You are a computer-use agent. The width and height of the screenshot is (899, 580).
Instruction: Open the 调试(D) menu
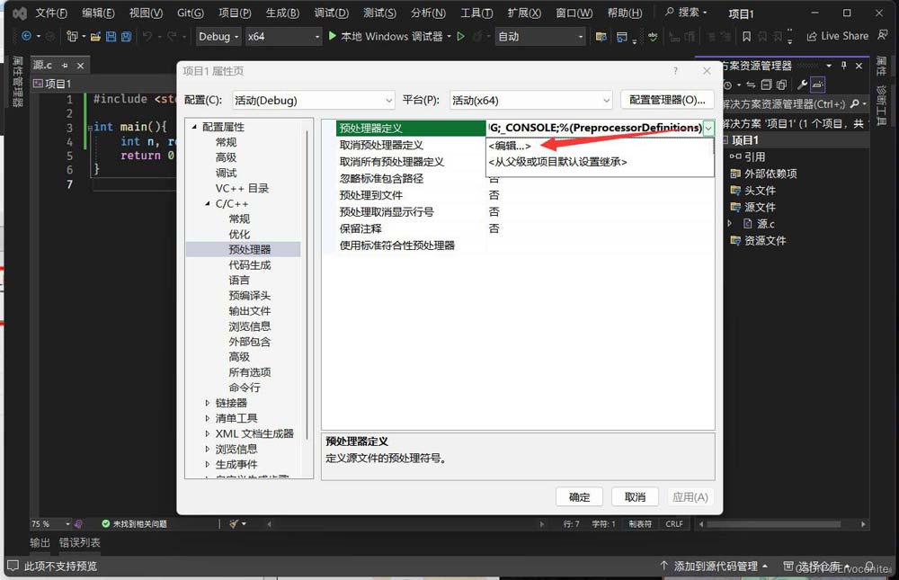click(332, 13)
